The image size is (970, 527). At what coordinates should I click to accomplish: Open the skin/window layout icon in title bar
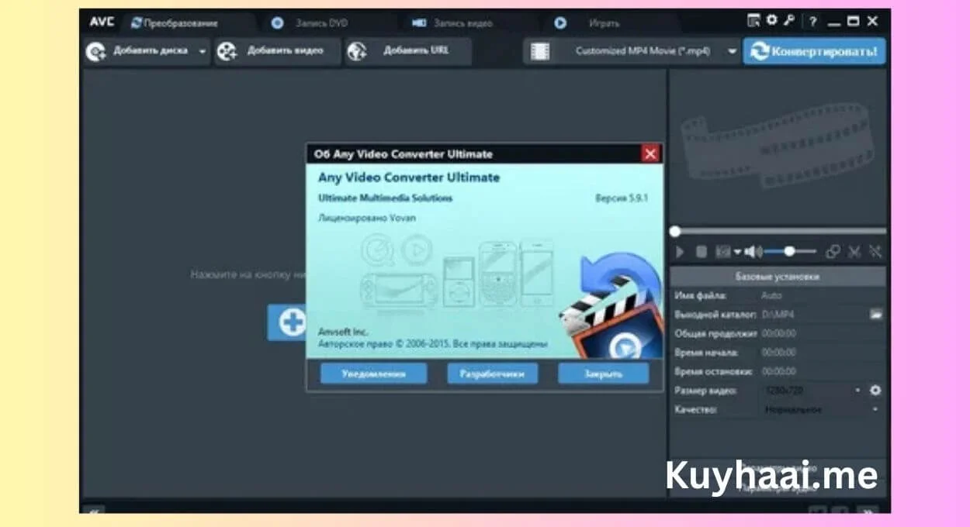tap(753, 22)
